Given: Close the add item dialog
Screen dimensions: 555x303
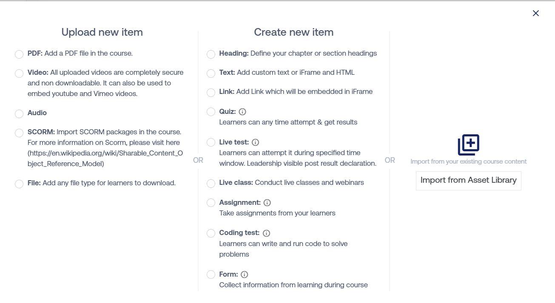Looking at the screenshot, I should (536, 13).
